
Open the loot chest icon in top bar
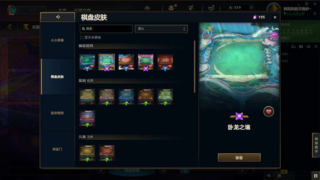pos(172,8)
